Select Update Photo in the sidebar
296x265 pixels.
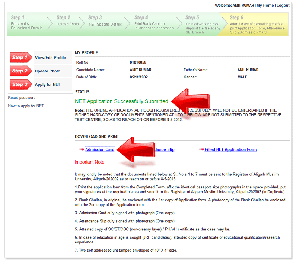(48, 71)
